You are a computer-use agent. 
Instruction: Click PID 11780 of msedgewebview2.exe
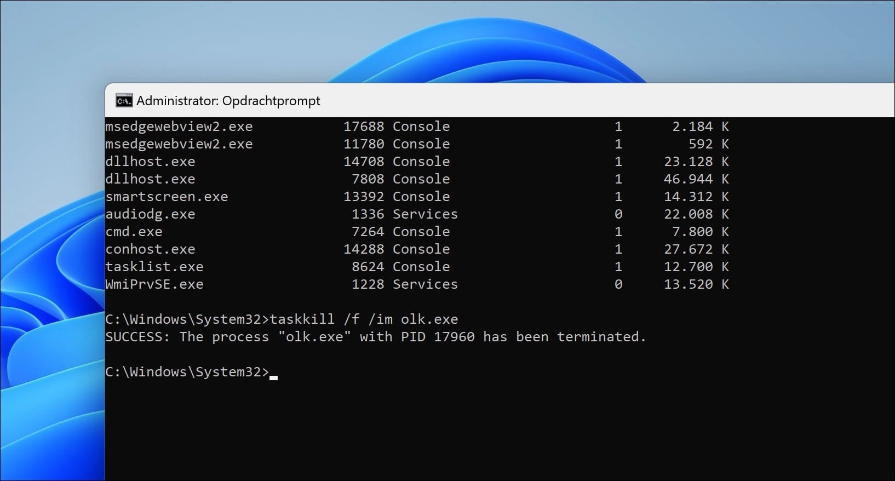(x=364, y=144)
